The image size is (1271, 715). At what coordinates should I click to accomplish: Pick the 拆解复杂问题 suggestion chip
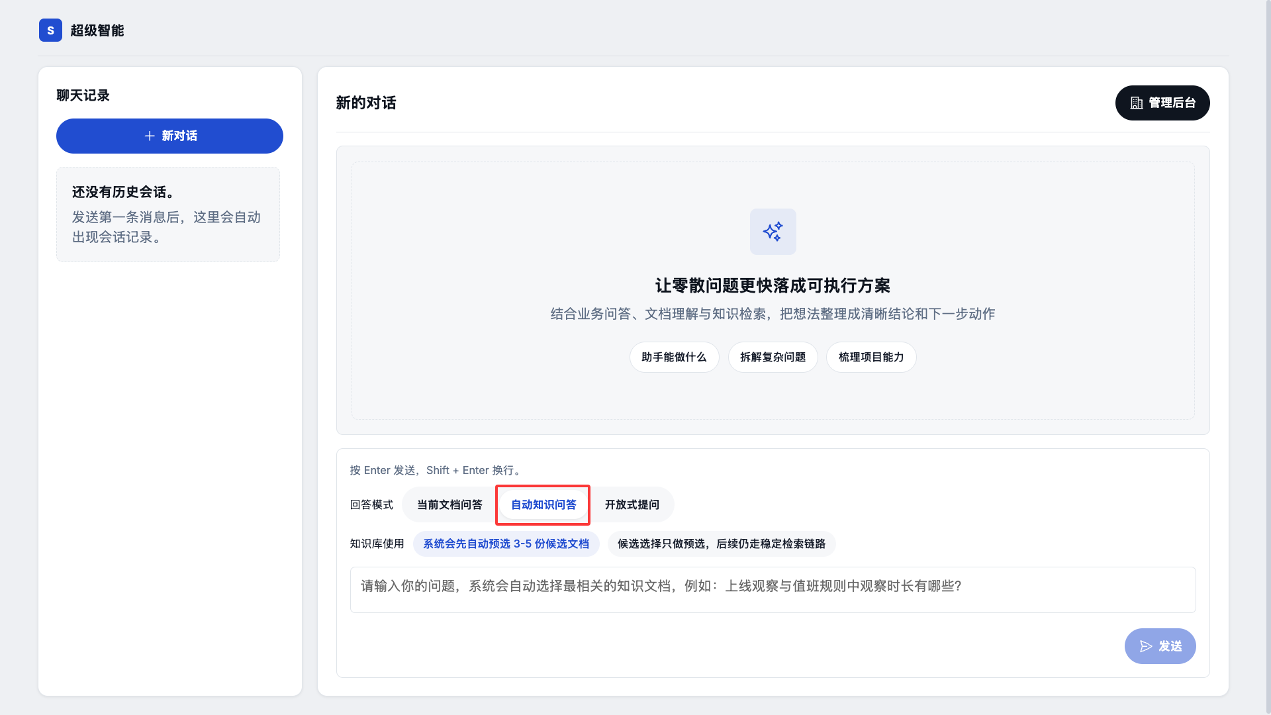point(773,358)
